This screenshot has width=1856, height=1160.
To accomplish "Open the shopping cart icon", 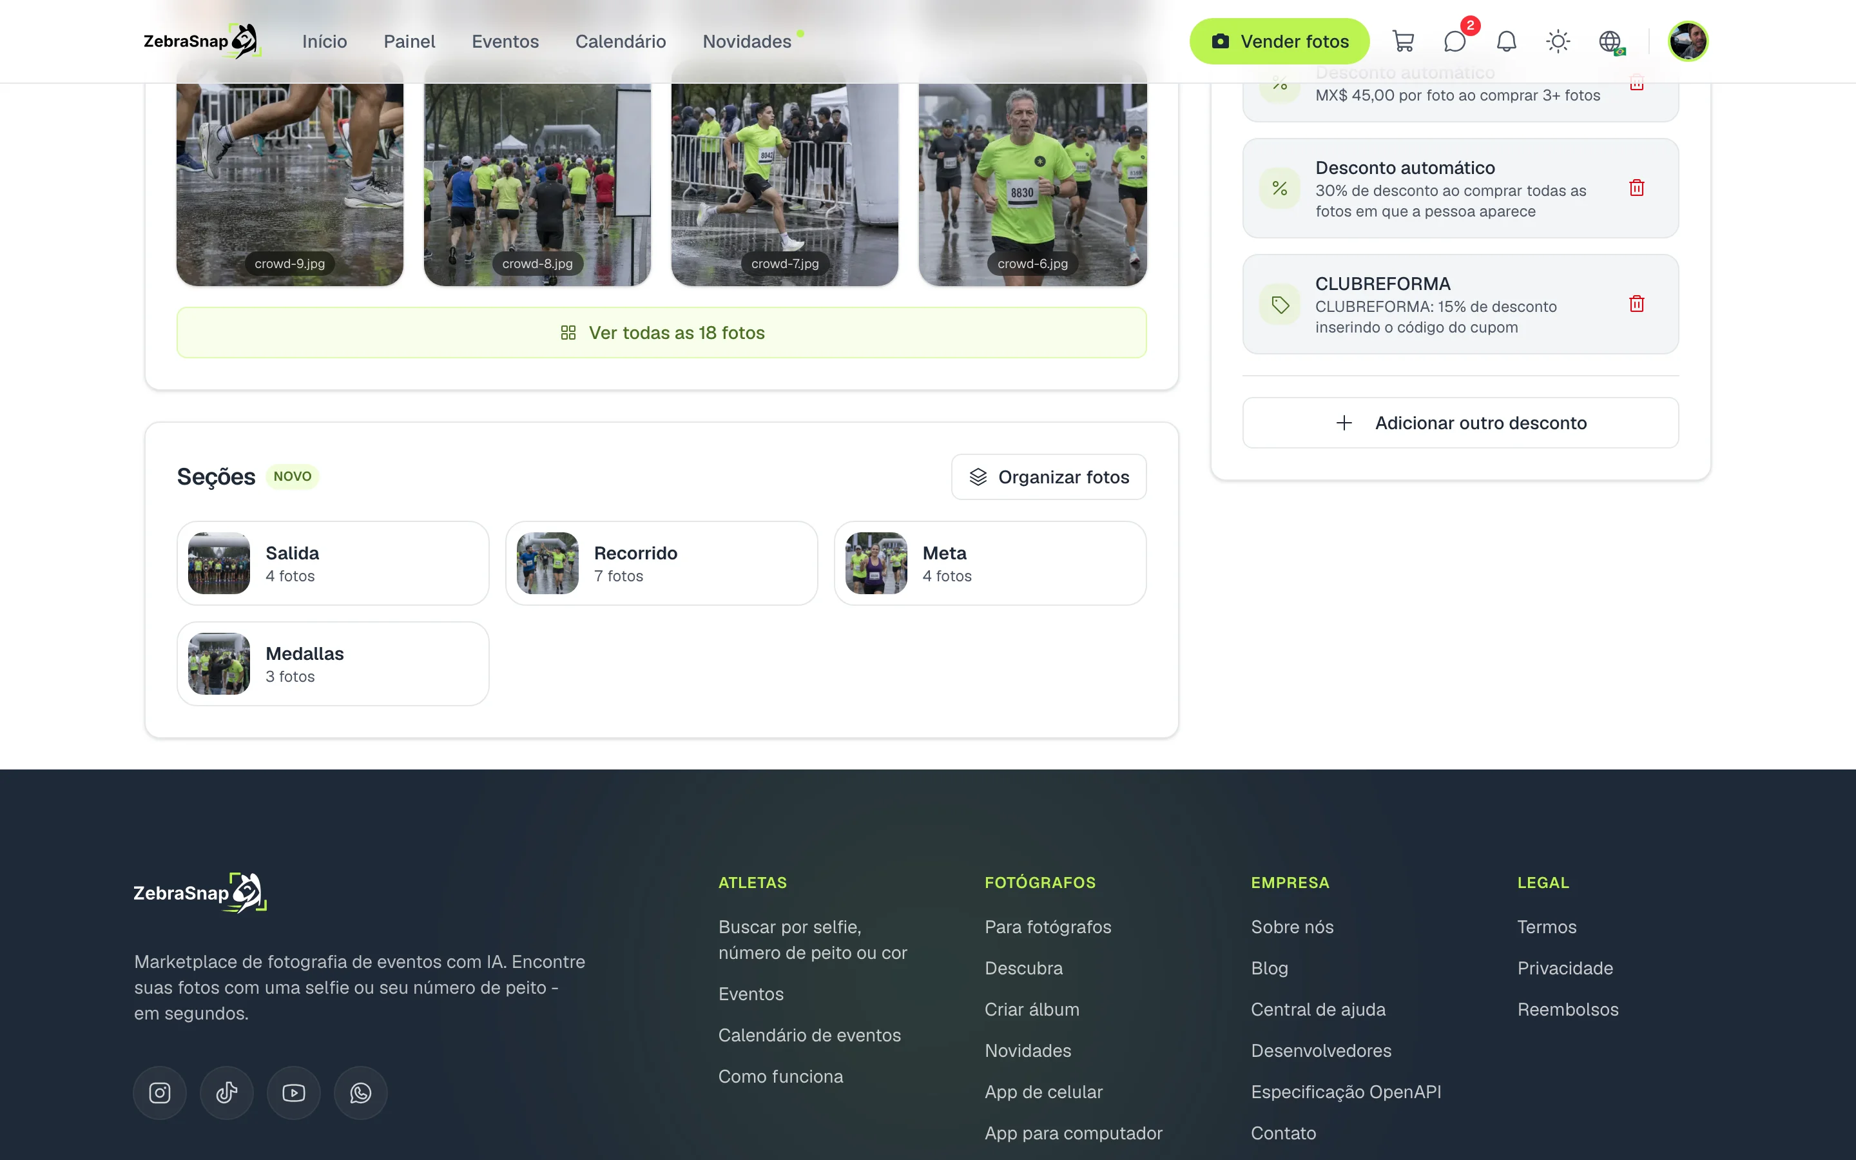I will 1403,41.
